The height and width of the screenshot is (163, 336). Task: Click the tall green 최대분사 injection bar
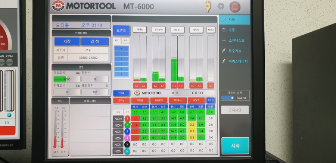[x=174, y=70]
